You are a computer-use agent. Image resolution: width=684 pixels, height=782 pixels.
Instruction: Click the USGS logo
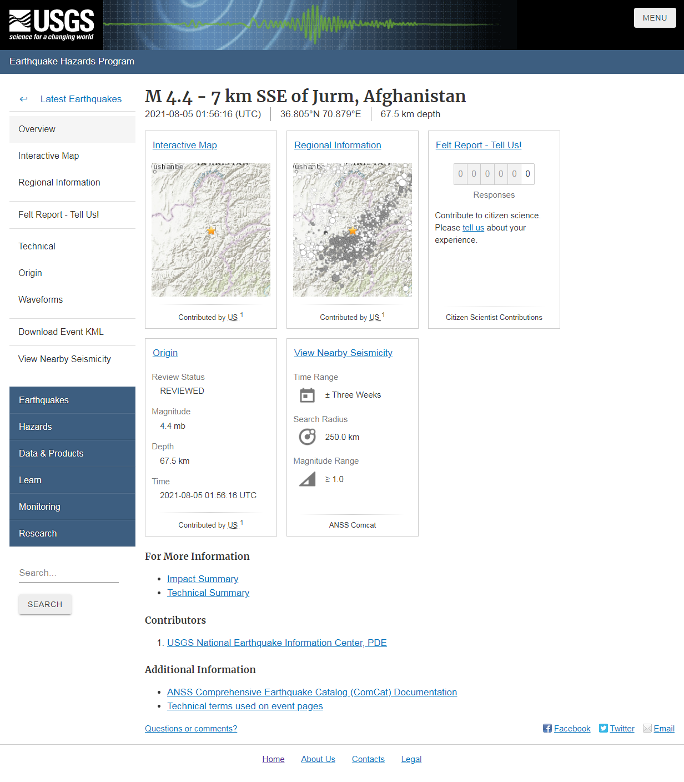(x=52, y=25)
